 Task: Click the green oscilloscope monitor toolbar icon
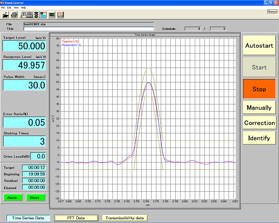(x=52, y=15)
